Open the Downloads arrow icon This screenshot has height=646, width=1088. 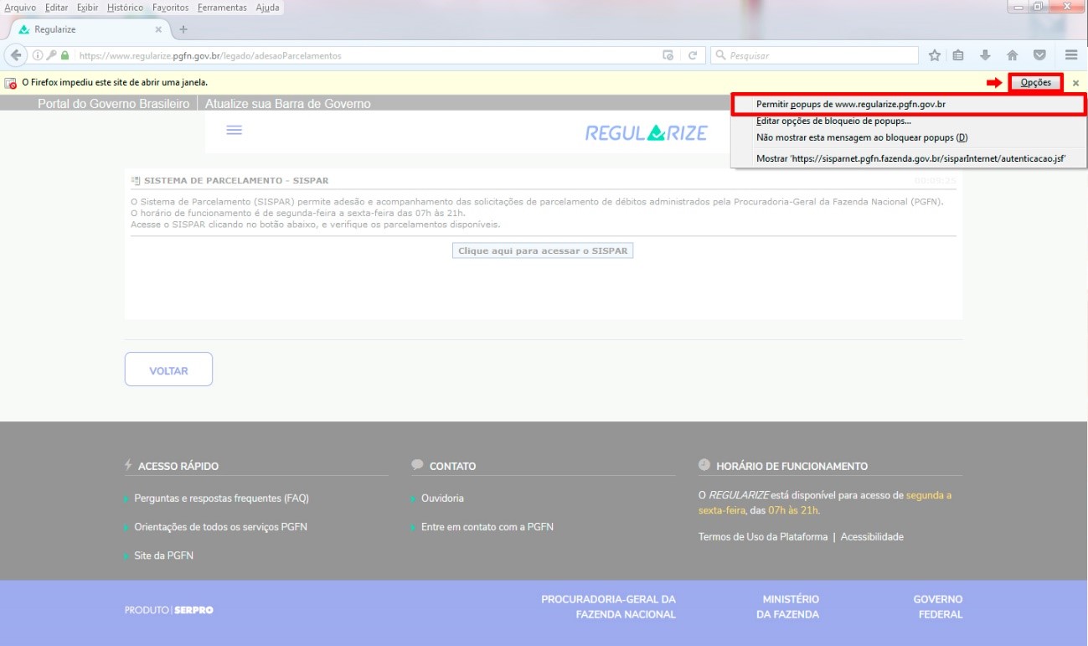click(986, 55)
